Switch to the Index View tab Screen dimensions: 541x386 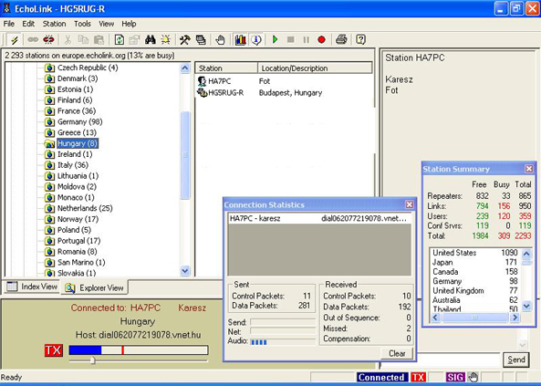(32, 287)
